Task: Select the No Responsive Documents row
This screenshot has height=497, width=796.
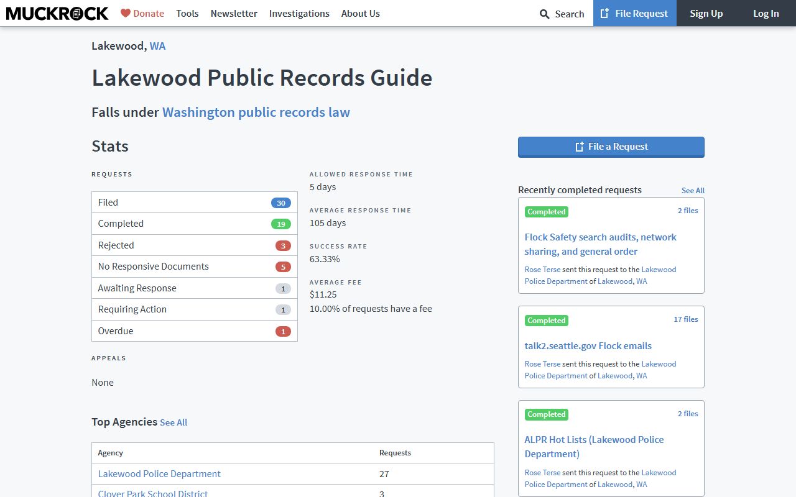Action: [x=195, y=267]
